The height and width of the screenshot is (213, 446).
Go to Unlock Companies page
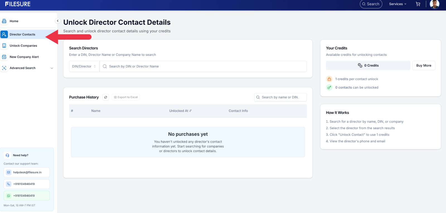[x=23, y=46]
